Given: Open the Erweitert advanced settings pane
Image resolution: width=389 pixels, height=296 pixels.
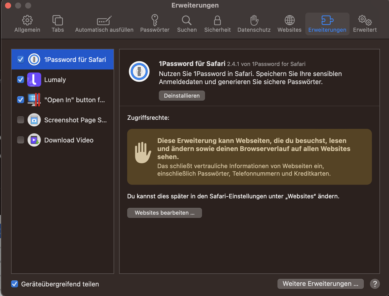Looking at the screenshot, I should click(x=365, y=24).
